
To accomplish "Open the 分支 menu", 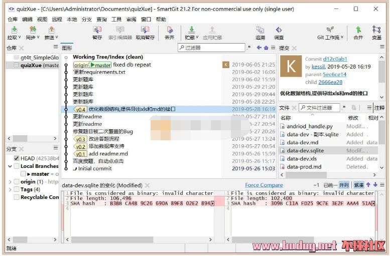I will (x=87, y=20).
